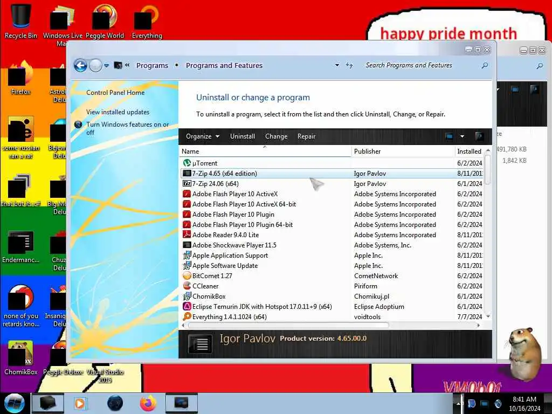The image size is (552, 414).
Task: Click the Uninstall toolbar button
Action: (242, 136)
